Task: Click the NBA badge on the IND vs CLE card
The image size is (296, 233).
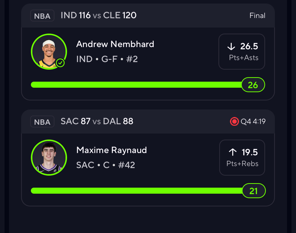Action: pos(42,16)
